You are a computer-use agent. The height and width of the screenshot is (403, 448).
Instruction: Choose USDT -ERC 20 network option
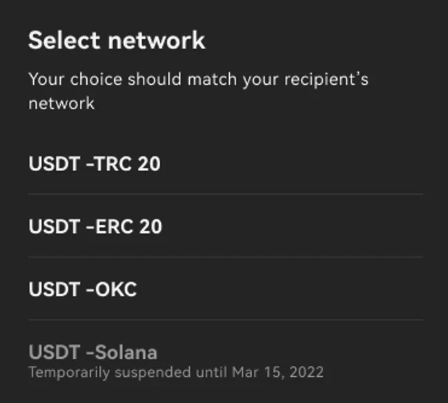(95, 226)
